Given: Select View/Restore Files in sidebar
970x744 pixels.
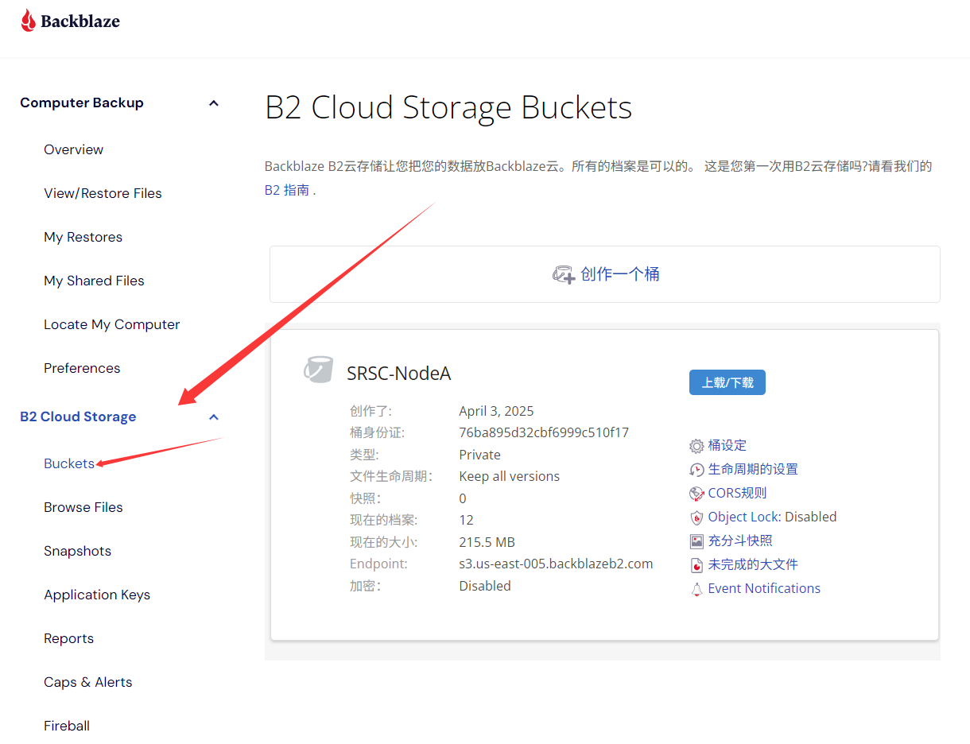Looking at the screenshot, I should tap(103, 193).
